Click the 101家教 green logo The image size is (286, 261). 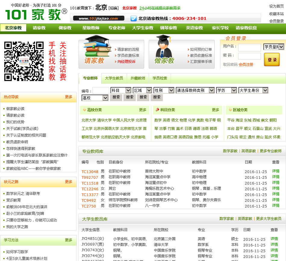(x=36, y=14)
